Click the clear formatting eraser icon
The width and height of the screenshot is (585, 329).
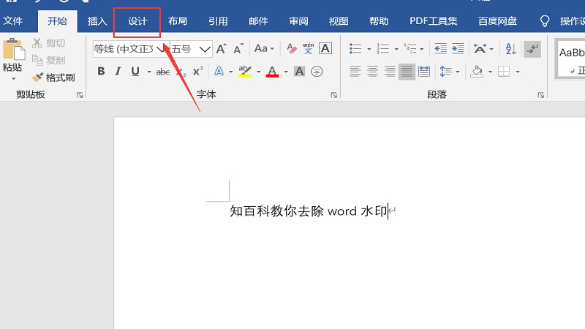(x=292, y=49)
